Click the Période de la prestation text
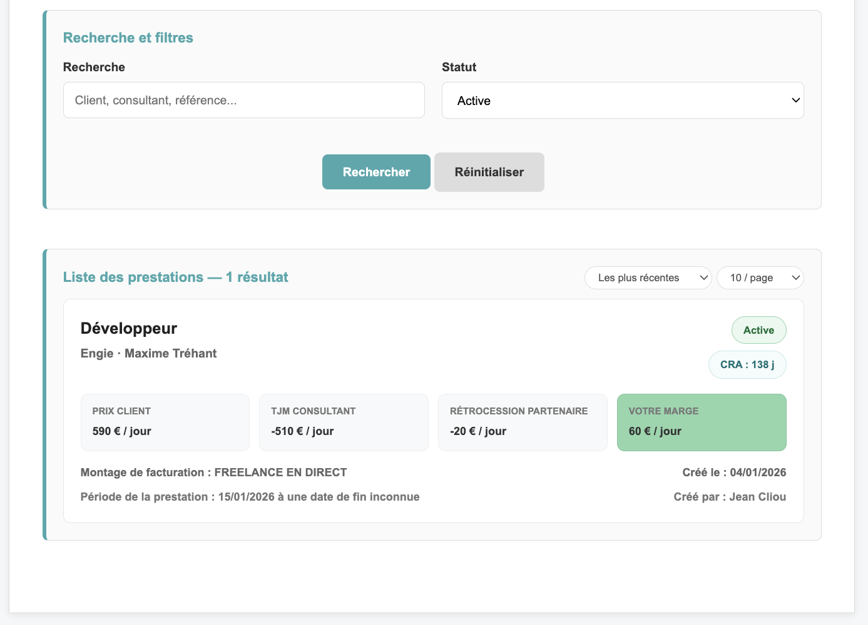This screenshot has height=625, width=868. (x=250, y=497)
